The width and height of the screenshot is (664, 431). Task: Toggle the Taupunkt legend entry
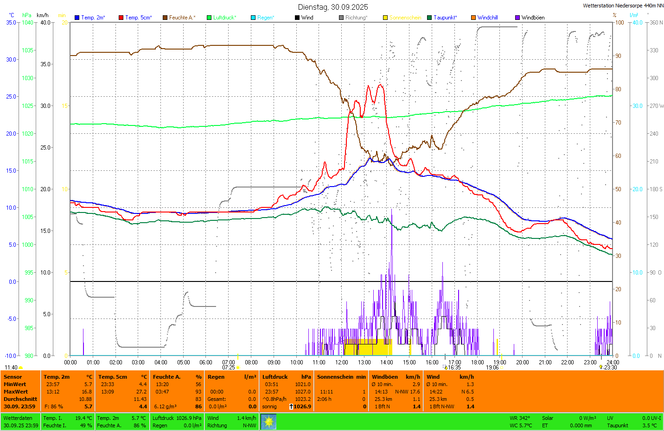[445, 18]
